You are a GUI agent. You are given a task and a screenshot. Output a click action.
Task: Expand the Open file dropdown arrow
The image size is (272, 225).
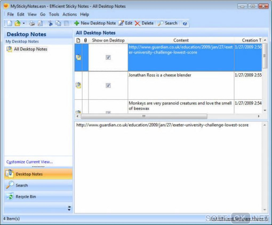(24, 23)
